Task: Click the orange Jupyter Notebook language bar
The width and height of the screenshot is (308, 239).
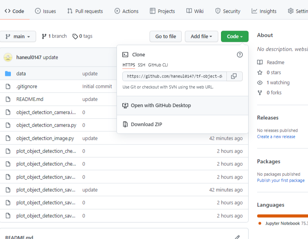Action: coord(282,216)
